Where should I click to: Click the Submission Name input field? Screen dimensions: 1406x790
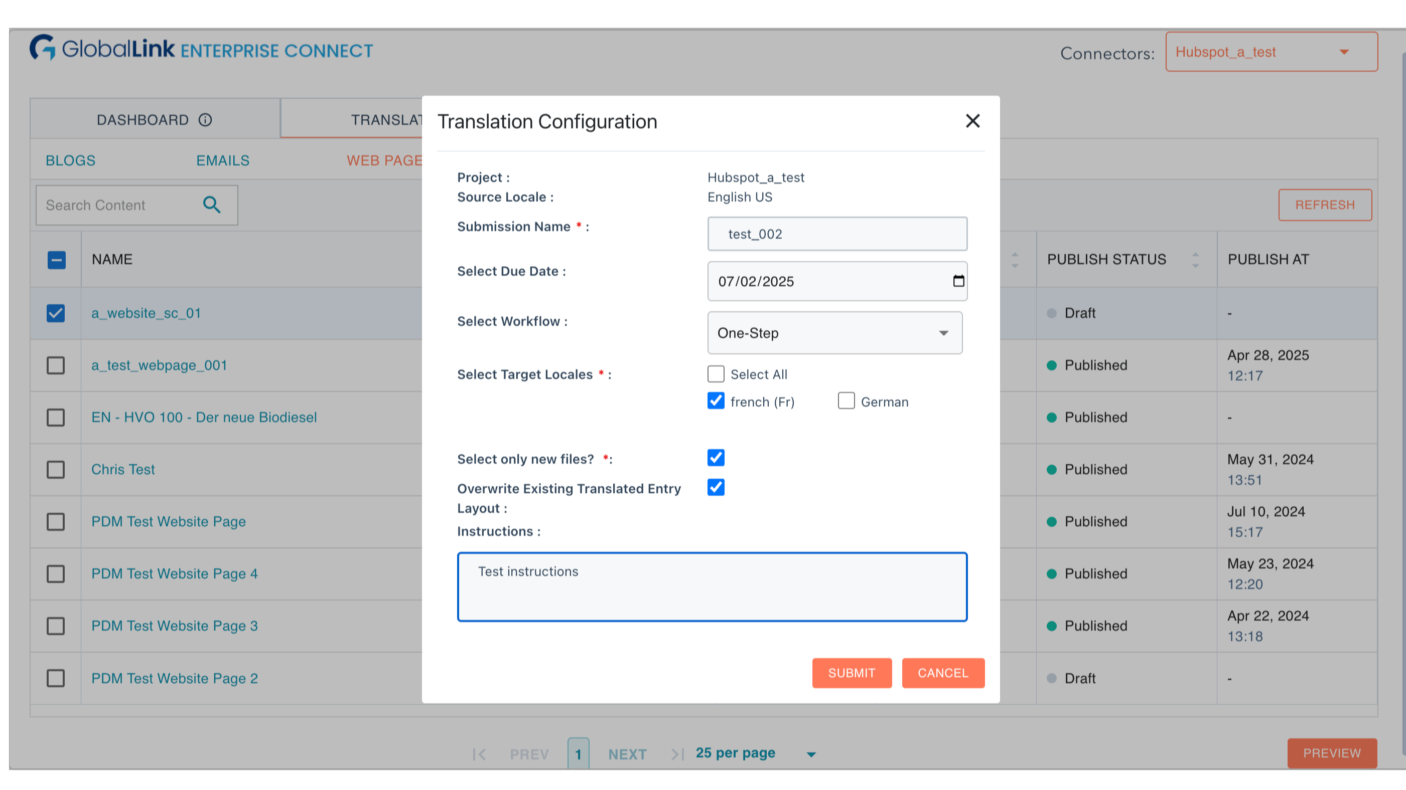click(x=837, y=234)
